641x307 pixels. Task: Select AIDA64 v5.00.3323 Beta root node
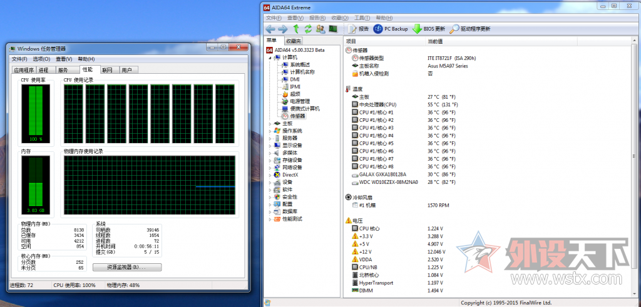(295, 50)
